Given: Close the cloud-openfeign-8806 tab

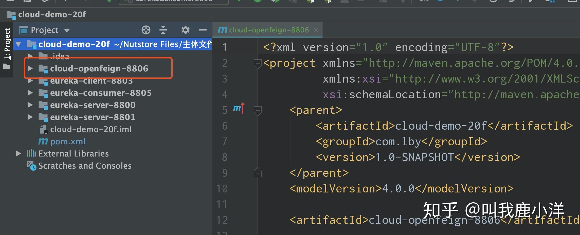Looking at the screenshot, I should (316, 30).
